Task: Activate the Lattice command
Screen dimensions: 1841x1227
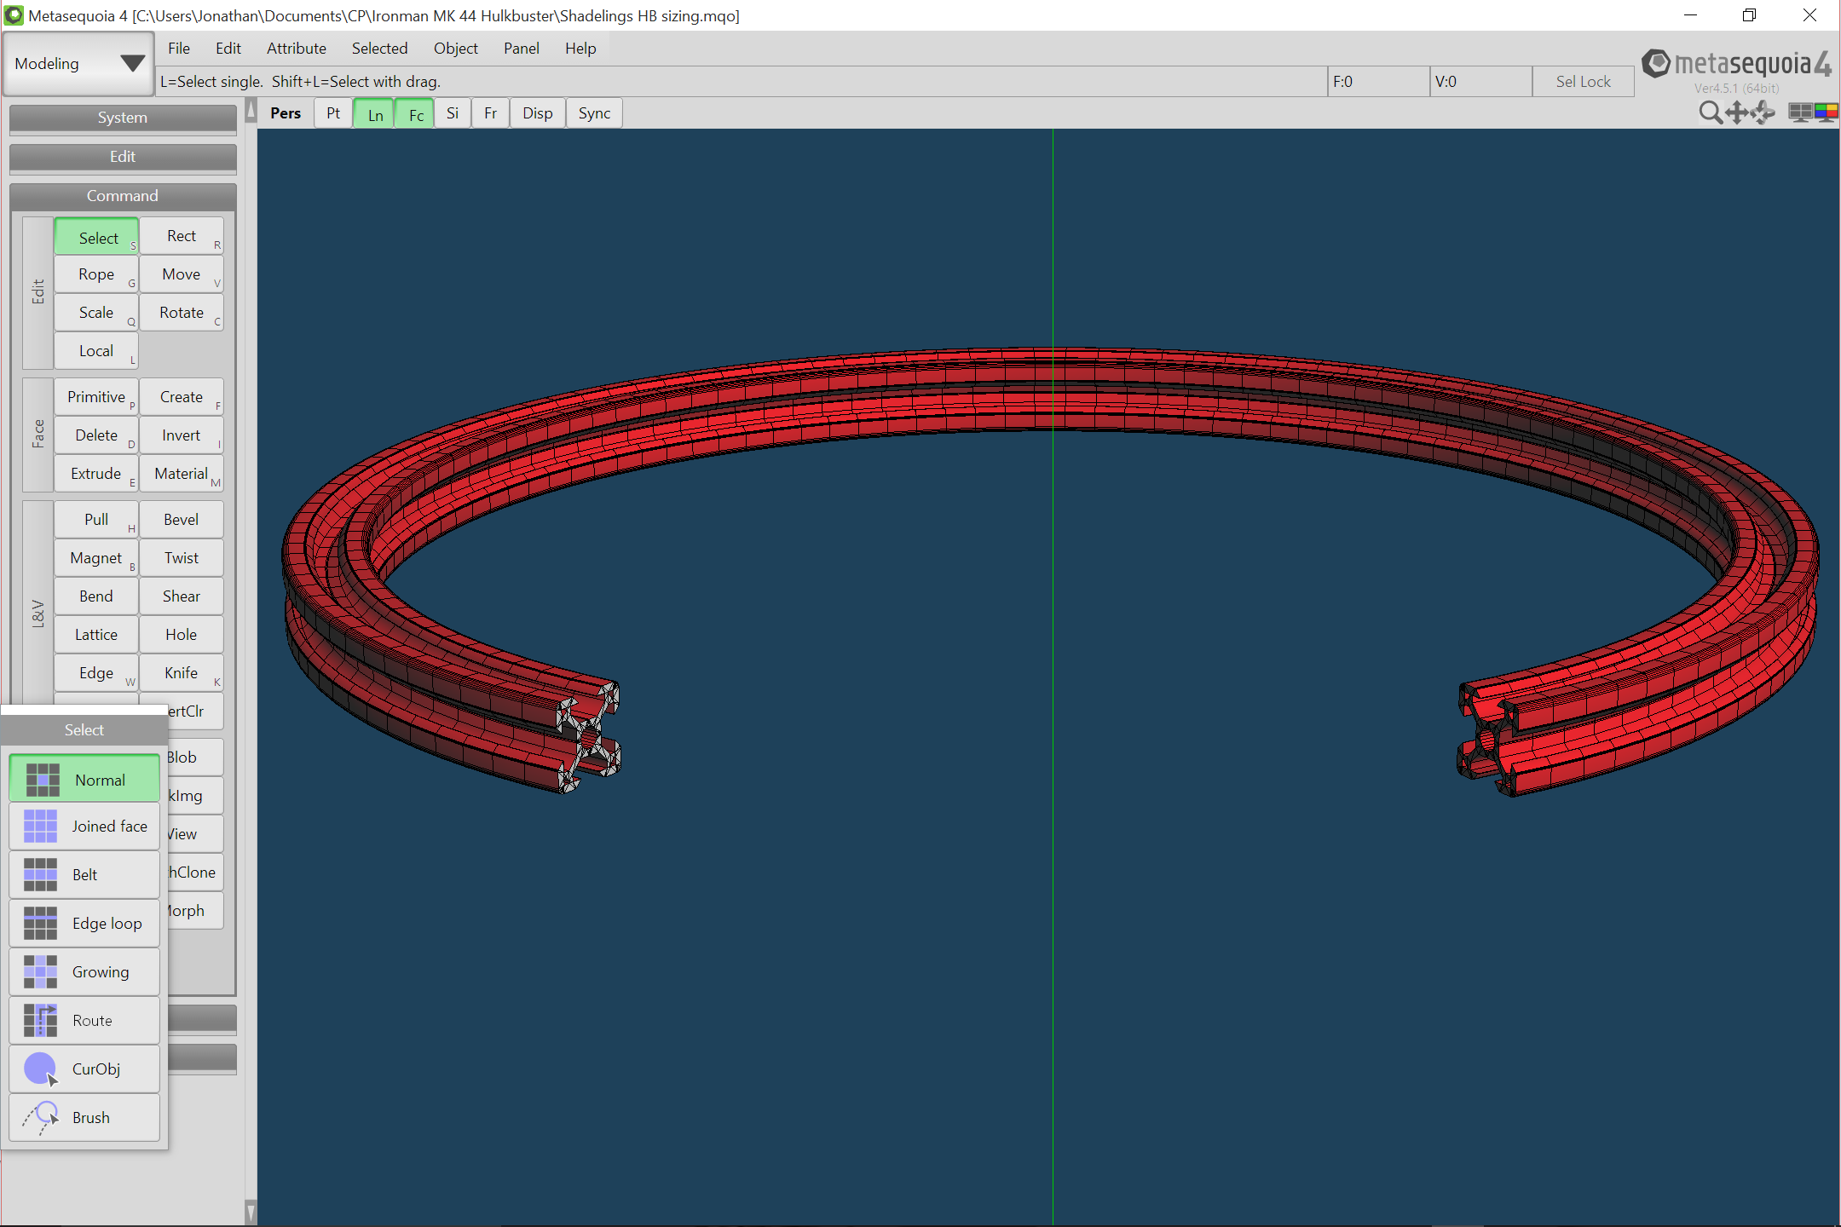Action: 96,635
